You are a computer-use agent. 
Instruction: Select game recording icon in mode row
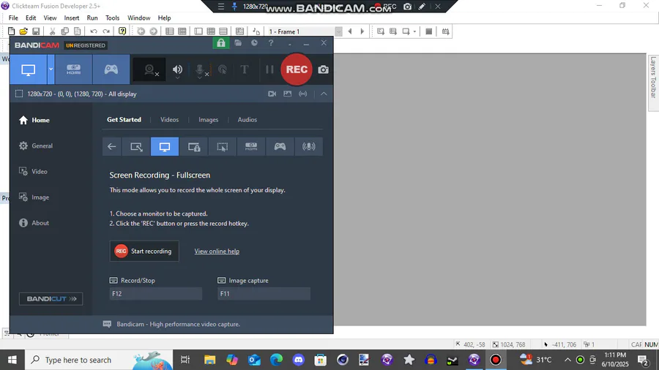(x=280, y=146)
